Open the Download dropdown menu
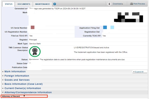This screenshot has height=99, width=149. 118,4
